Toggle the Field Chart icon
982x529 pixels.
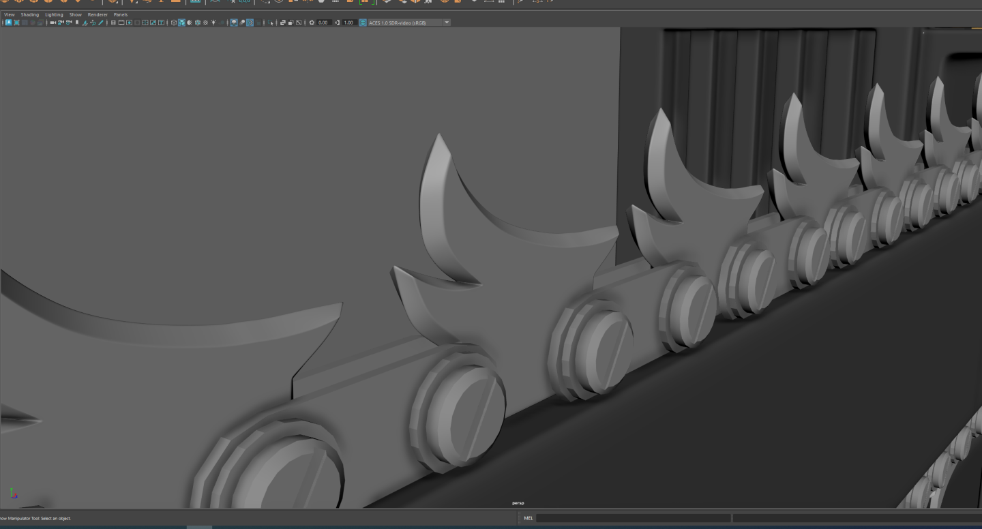click(x=145, y=22)
